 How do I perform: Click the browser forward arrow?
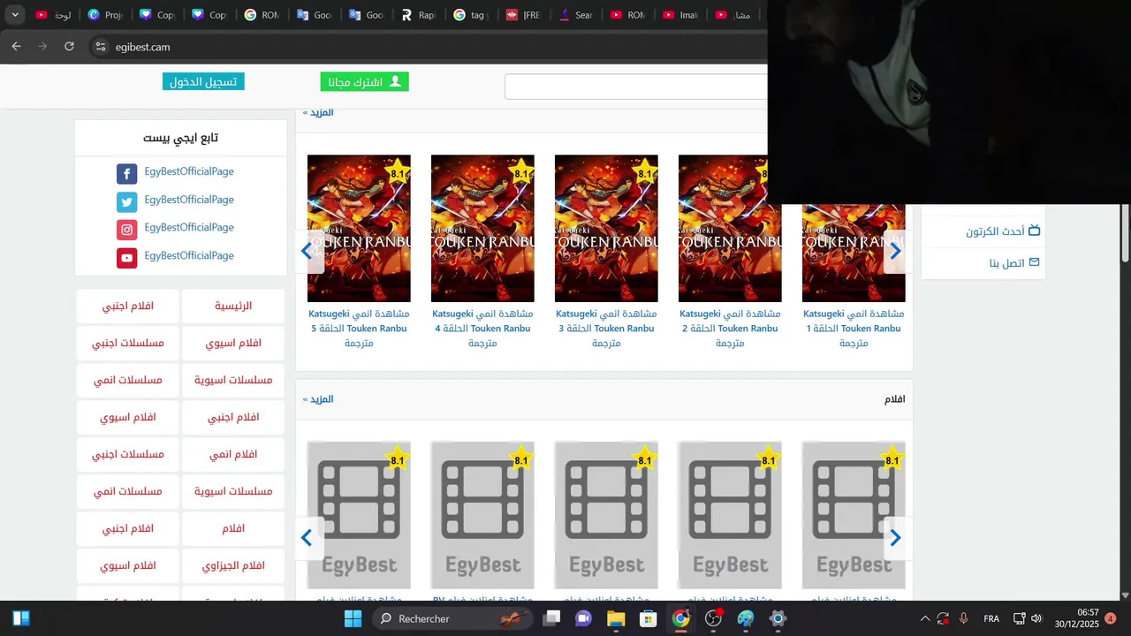point(42,46)
